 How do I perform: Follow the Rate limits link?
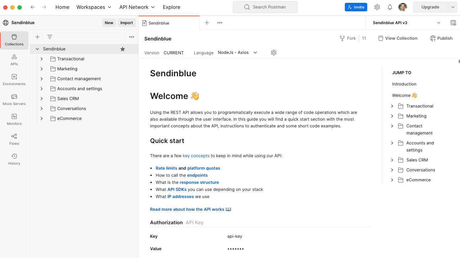(x=166, y=168)
